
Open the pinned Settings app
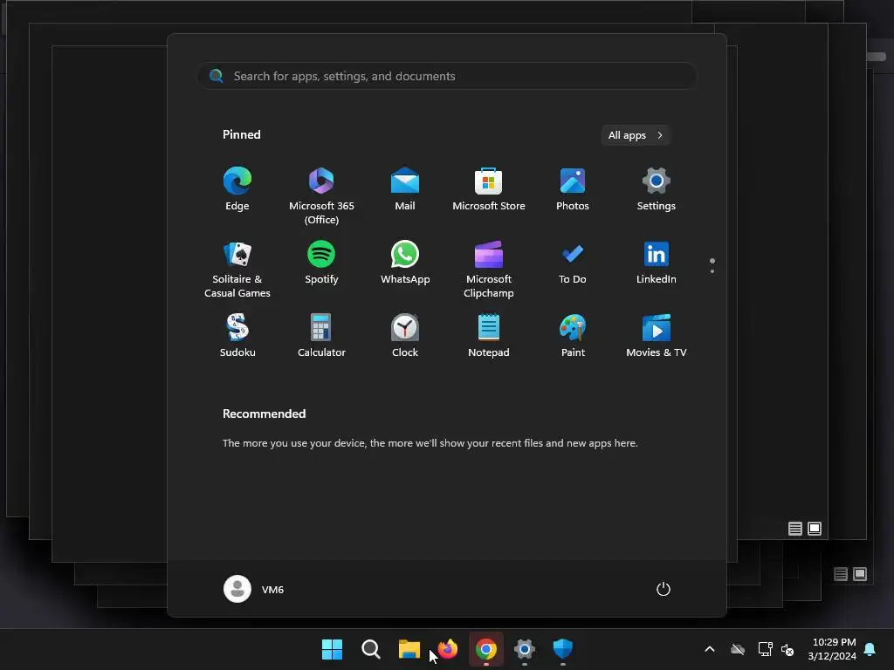point(657,189)
